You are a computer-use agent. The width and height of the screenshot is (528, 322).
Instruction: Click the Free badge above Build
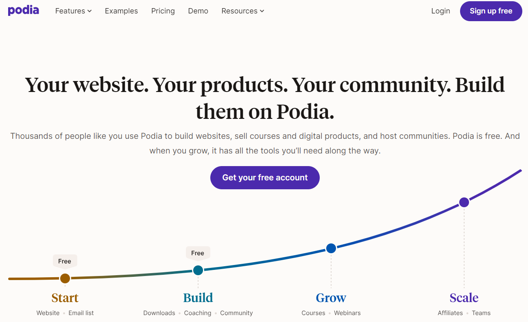coord(198,253)
